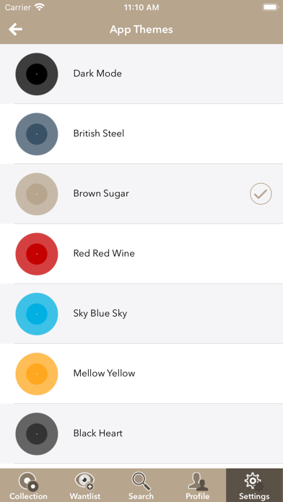
Task: Select the Black Heart theme
Action: (141, 433)
